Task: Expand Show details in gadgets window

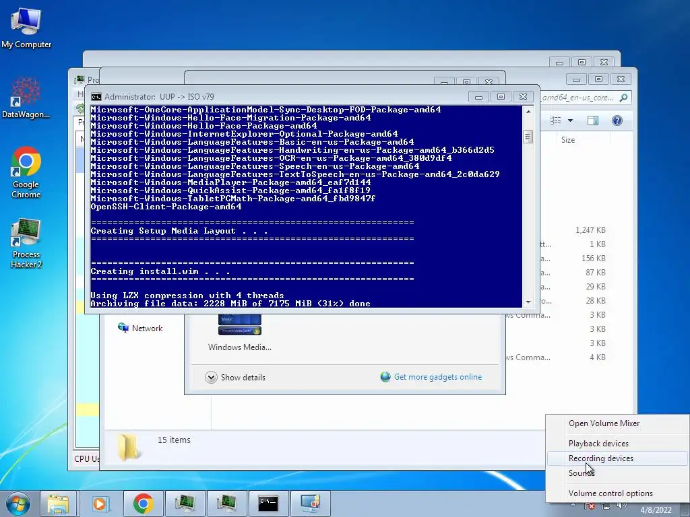Action: click(235, 377)
